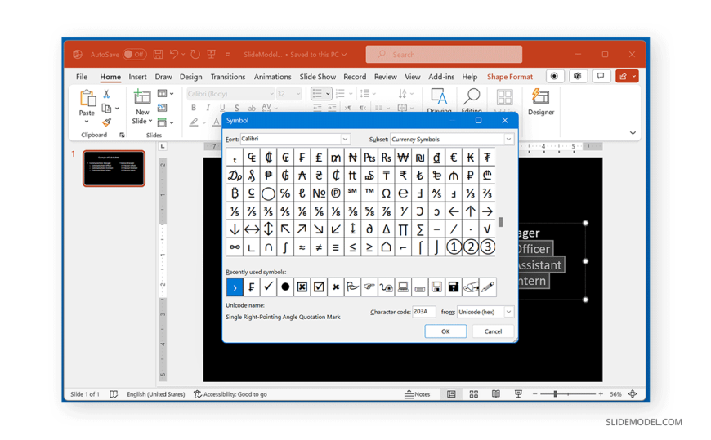Open the File menu
Screen dimensions: 711x440
[x=82, y=77]
